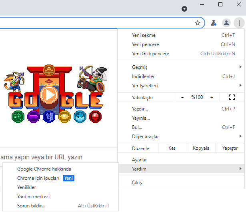This screenshot has width=246, height=217.
Task: Click the %100 zoom level value
Action: tap(197, 97)
